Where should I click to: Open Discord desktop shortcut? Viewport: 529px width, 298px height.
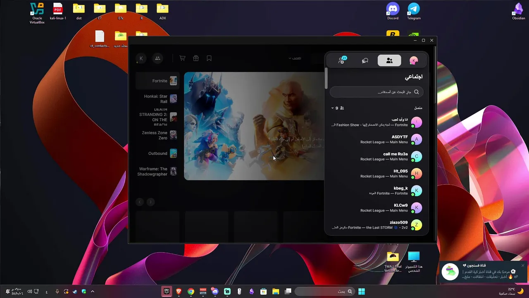393,12
